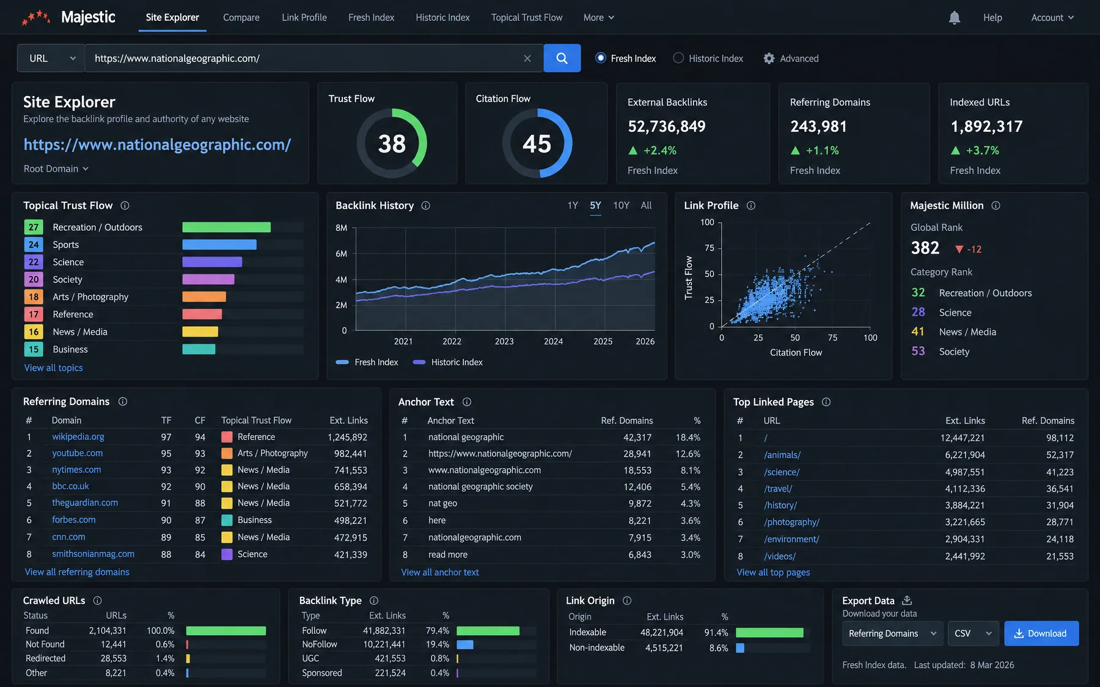
Task: Open smithsonianmag.com domain link
Action: [94, 554]
